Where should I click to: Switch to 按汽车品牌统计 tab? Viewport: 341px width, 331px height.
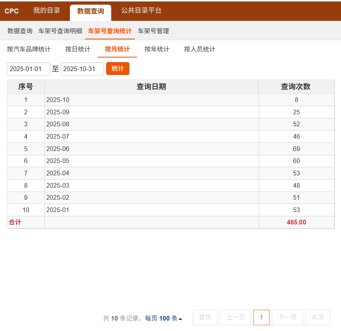click(29, 49)
